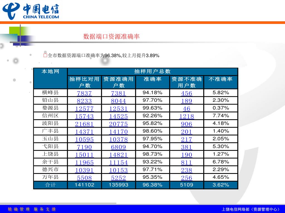The image size is (285, 213).
Task: Open link 15743 in 信州区 row
Action: point(84,116)
